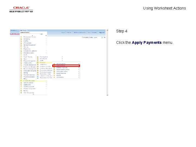Click the eSettlements folder icon
This screenshot has width=196, height=147.
(x=21, y=85)
